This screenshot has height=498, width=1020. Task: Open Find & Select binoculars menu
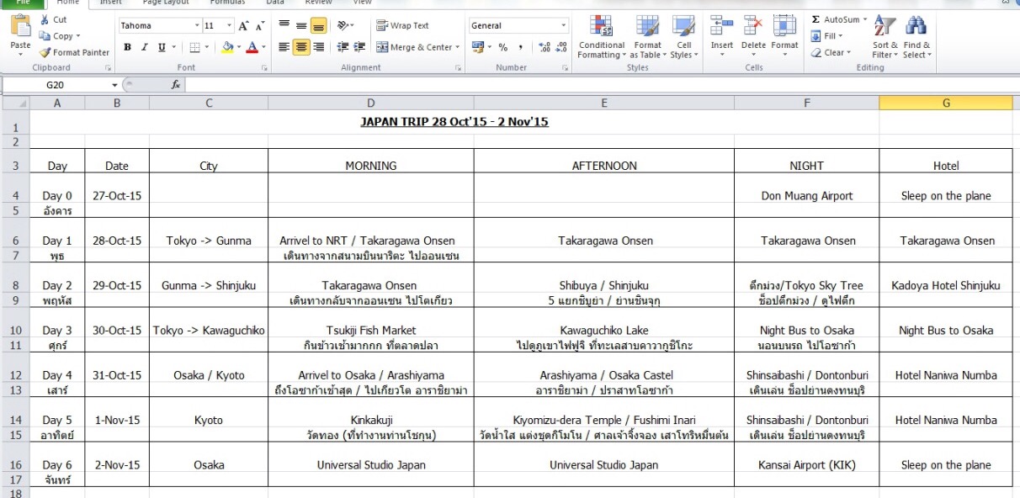916,38
